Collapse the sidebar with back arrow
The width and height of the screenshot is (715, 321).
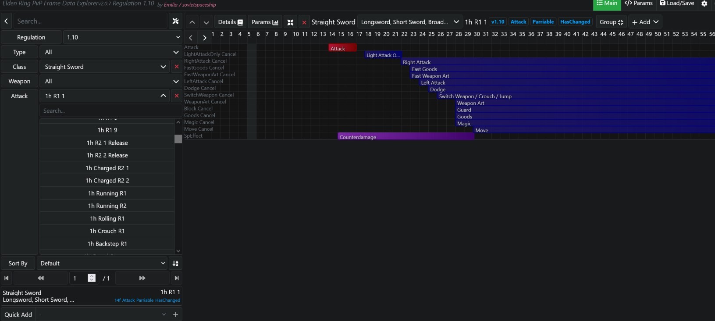[x=6, y=21]
